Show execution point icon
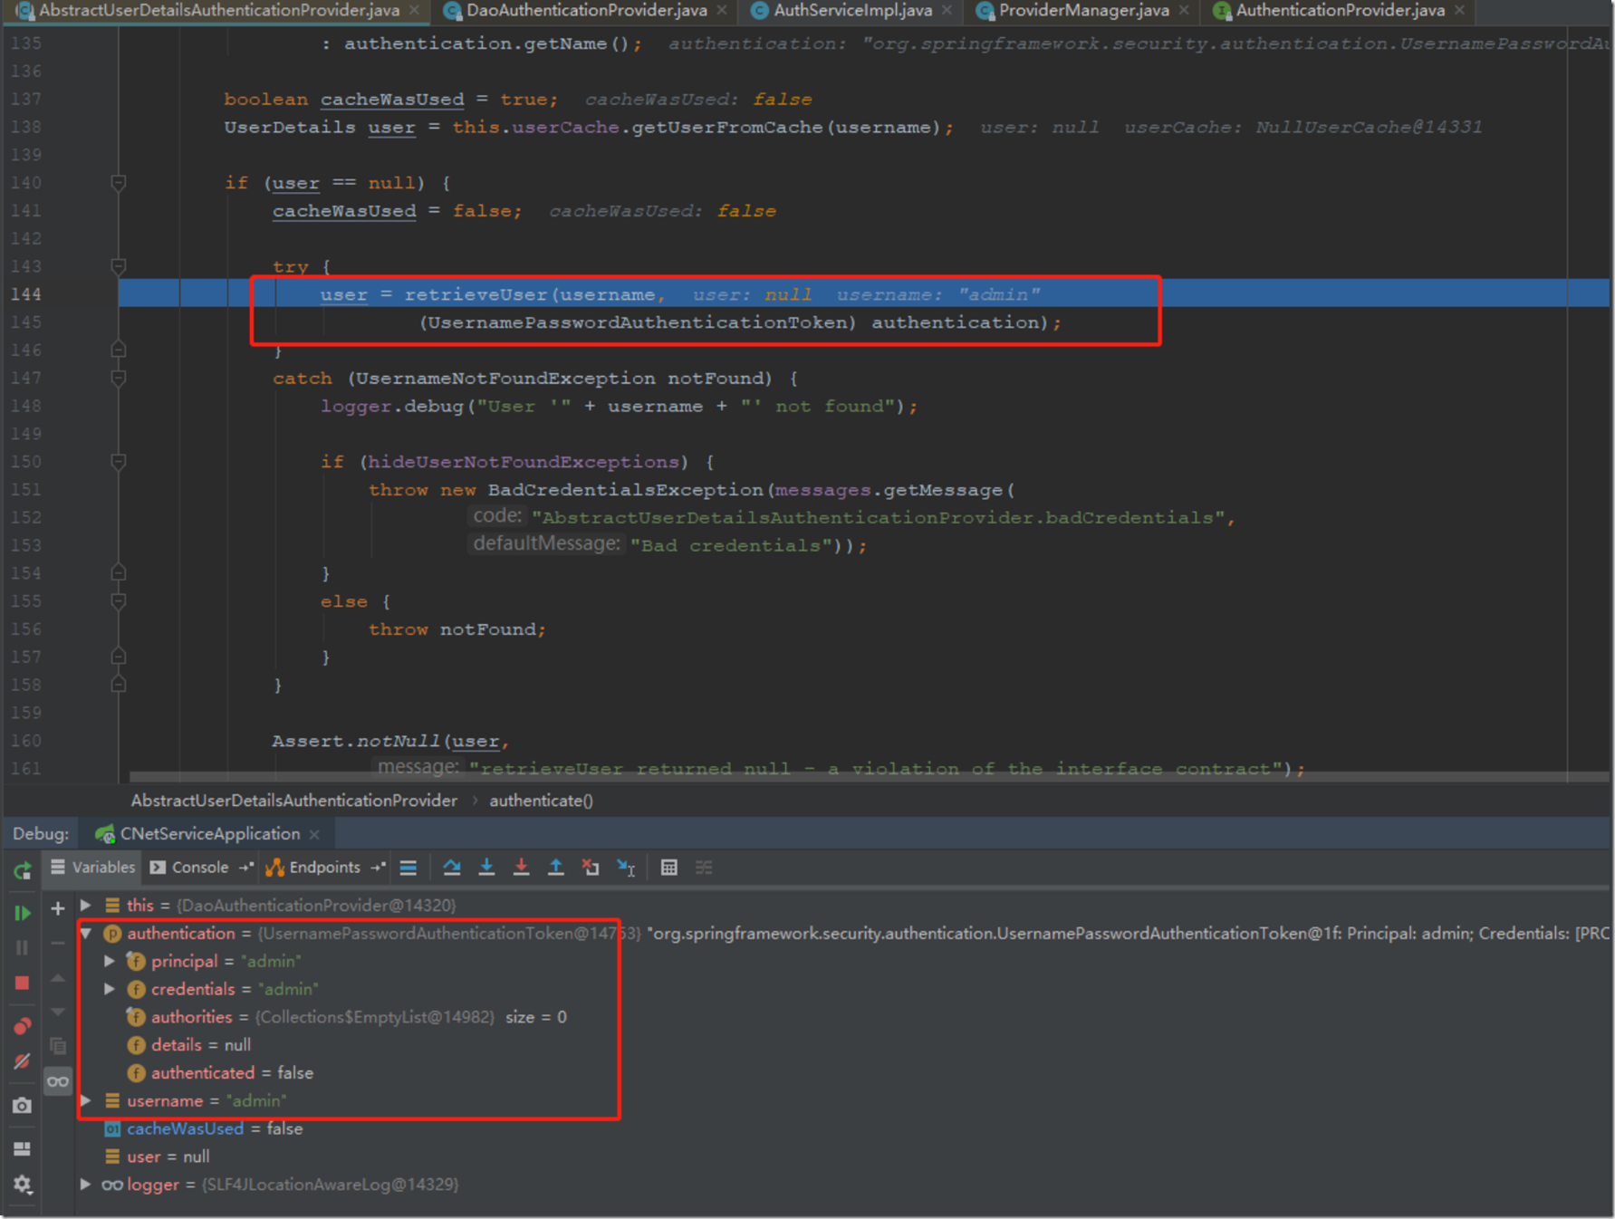The image size is (1615, 1219). tap(409, 868)
